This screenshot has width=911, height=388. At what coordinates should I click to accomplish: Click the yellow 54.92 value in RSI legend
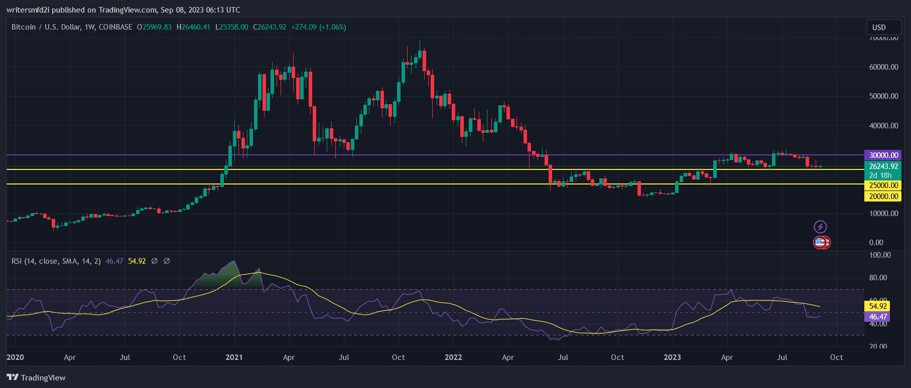[x=137, y=261]
